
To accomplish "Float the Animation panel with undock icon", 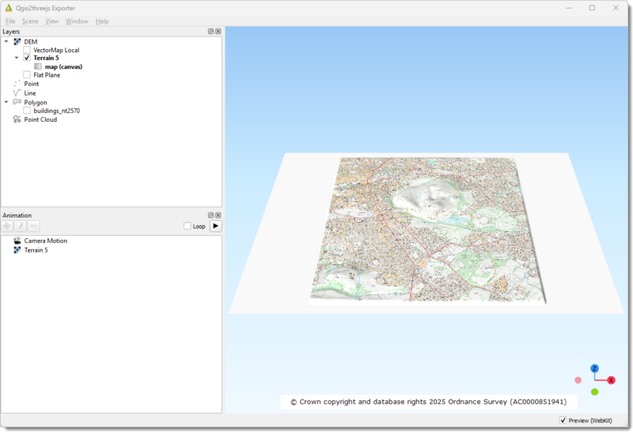I will tap(210, 215).
